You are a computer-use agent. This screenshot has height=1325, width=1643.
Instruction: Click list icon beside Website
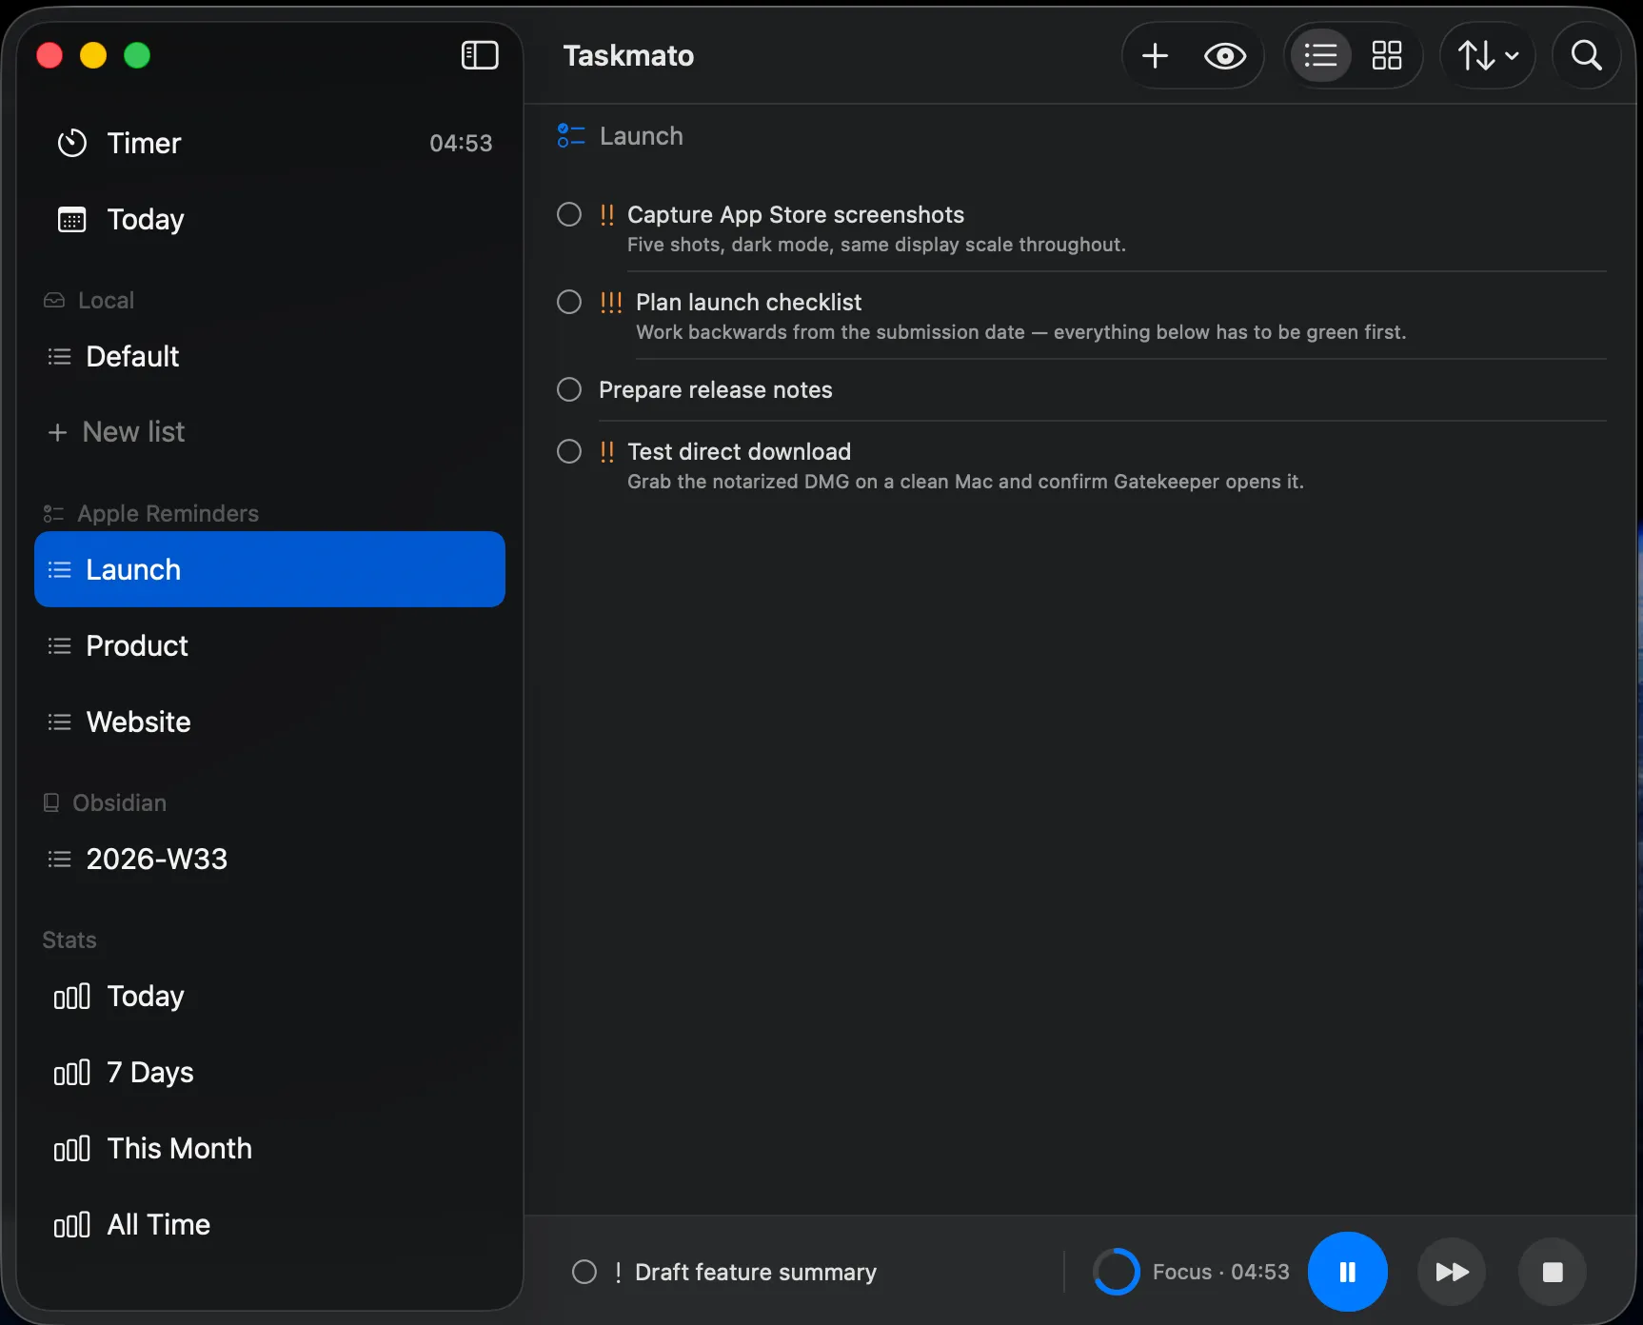click(x=59, y=722)
